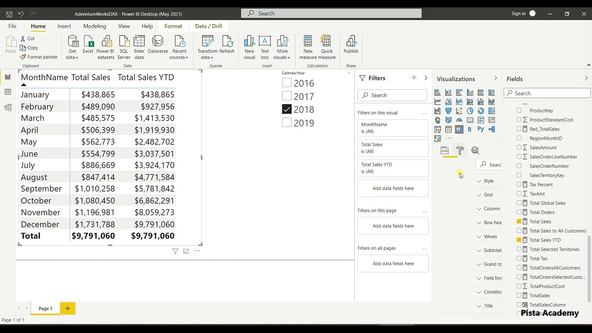Click Text box in Insert group
592x333 pixels.
click(265, 47)
